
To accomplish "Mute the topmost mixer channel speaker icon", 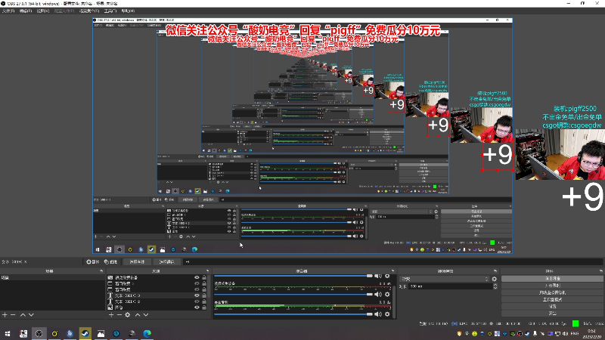I will pos(377,276).
